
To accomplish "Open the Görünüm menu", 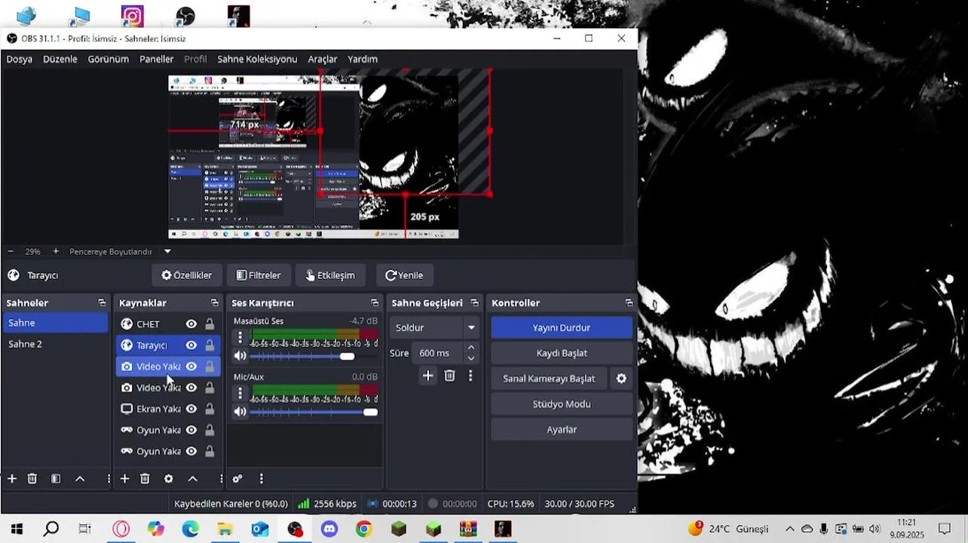I will pos(109,59).
